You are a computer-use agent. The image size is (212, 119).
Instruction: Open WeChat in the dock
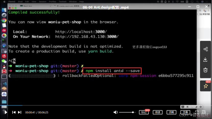pos(4,61)
